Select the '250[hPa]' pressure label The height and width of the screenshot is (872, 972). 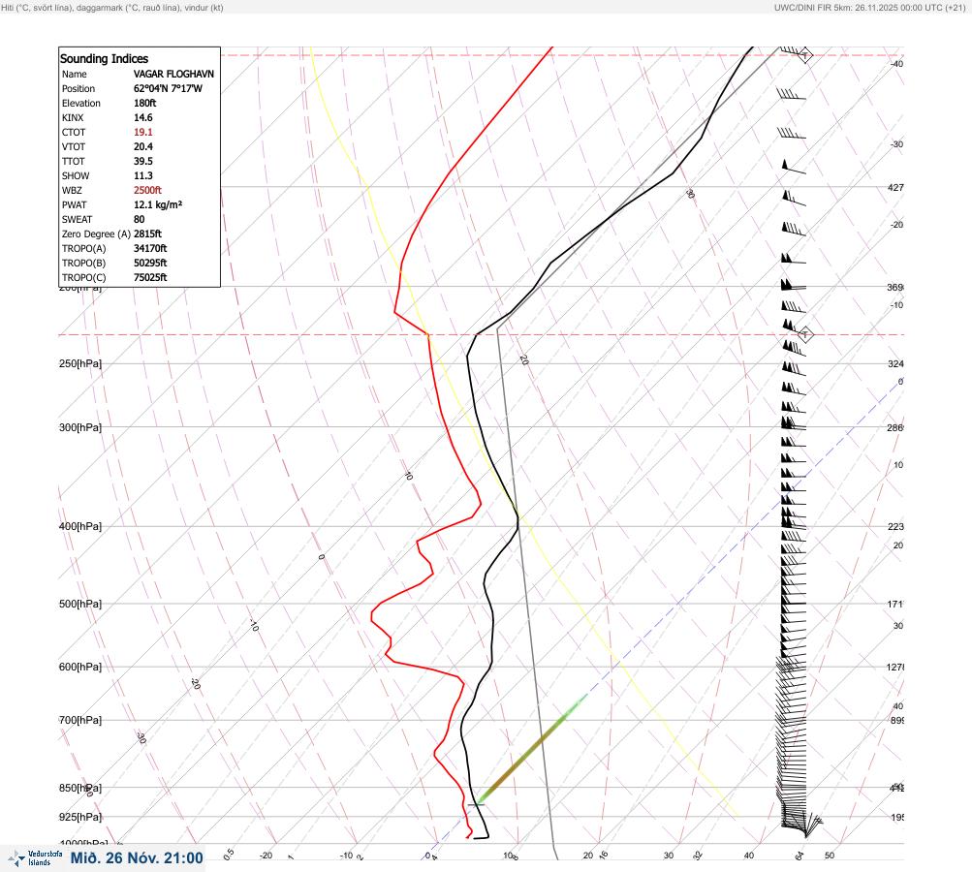(80, 363)
